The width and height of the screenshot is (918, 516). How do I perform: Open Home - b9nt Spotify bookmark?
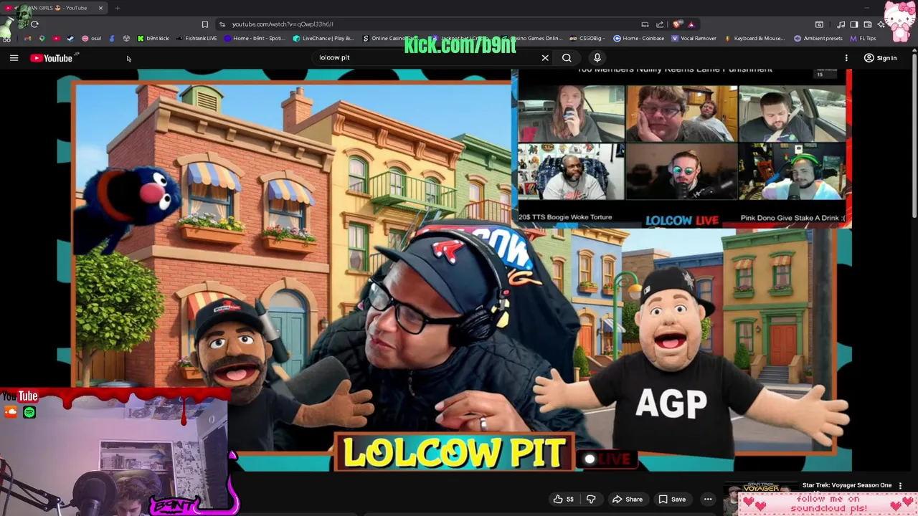pyautogui.click(x=255, y=38)
